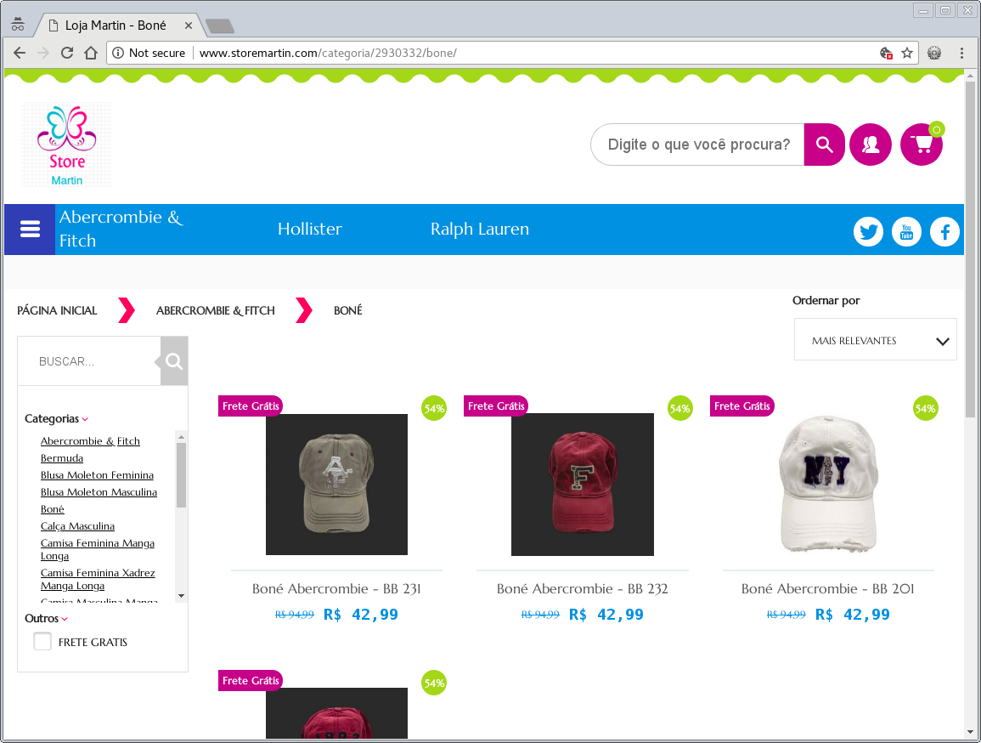Click the magenta search magnifier button

coord(824,145)
